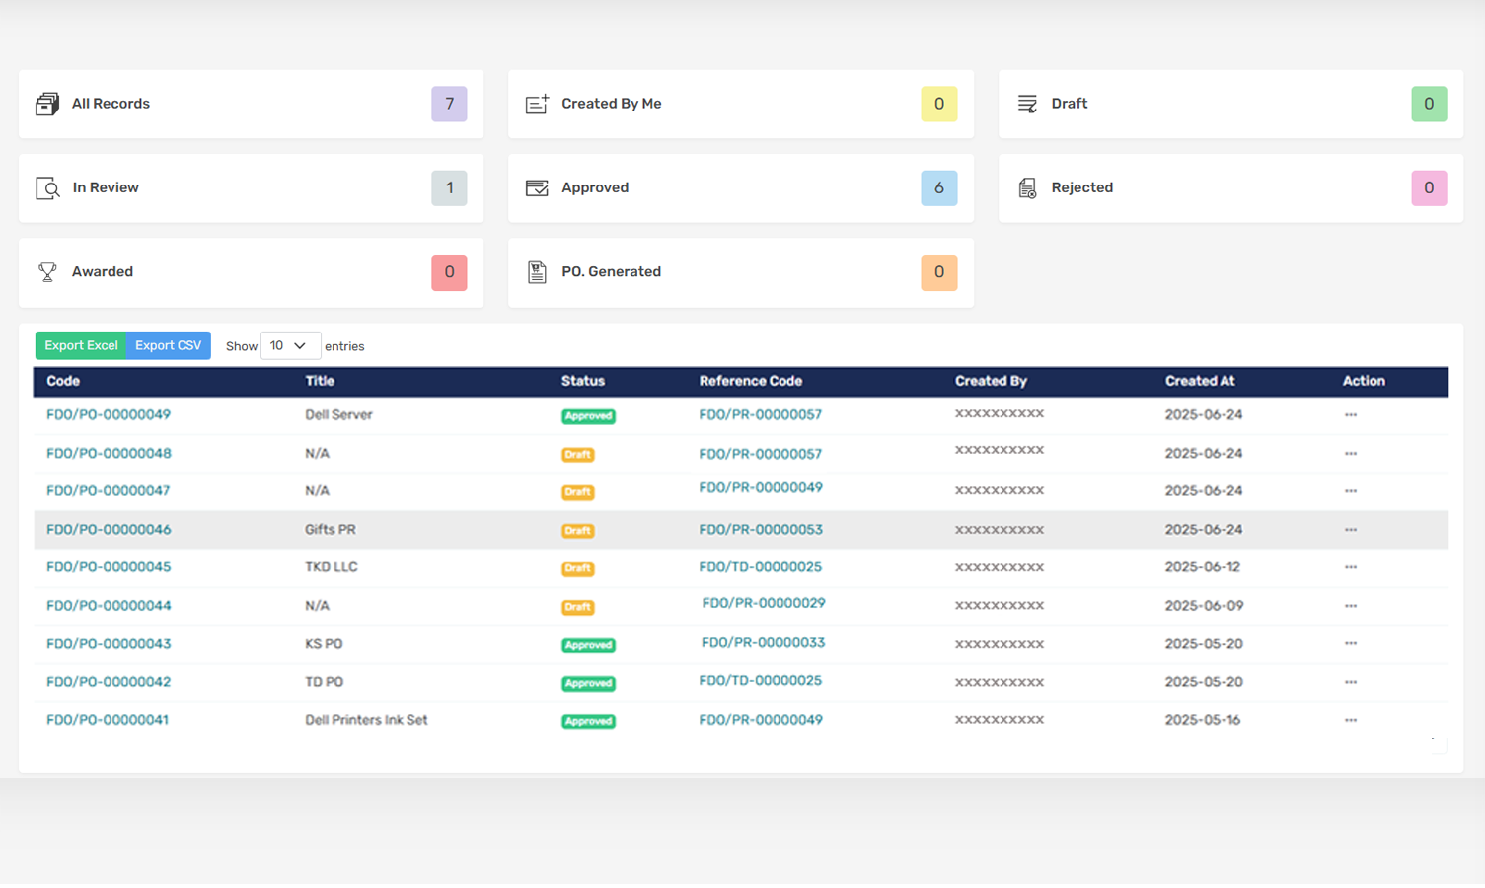Click the Awarded trophy icon
This screenshot has width=1485, height=888.
47,272
